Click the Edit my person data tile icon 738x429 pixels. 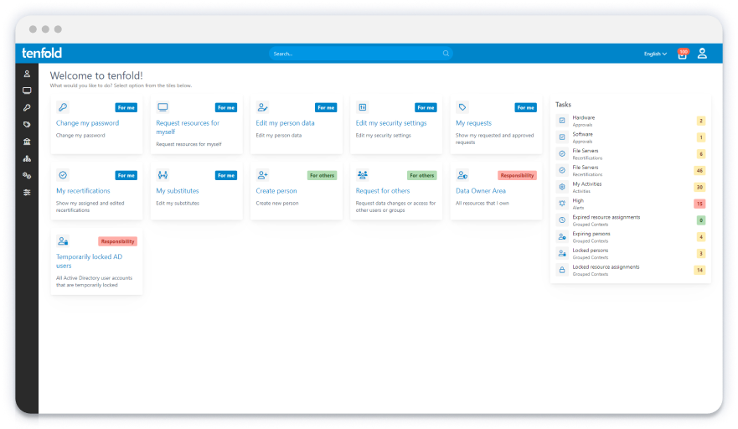[x=263, y=107]
